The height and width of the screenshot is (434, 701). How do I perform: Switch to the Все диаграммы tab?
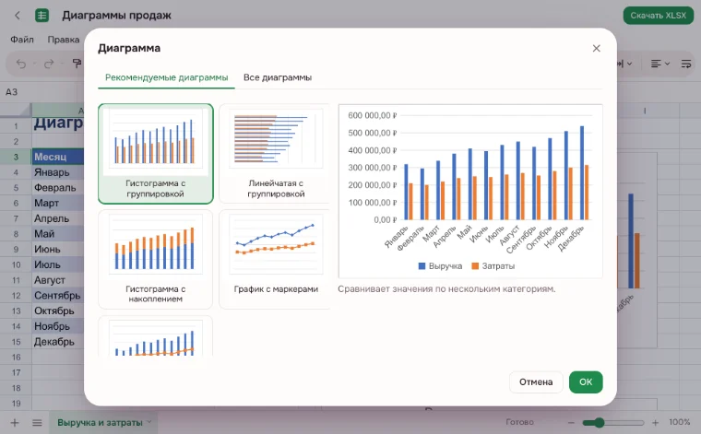coord(278,77)
